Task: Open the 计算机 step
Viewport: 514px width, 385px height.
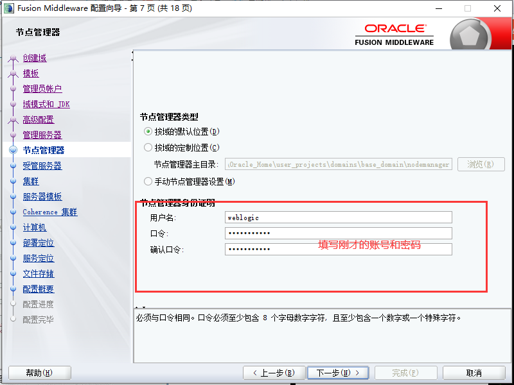Action: 35,227
